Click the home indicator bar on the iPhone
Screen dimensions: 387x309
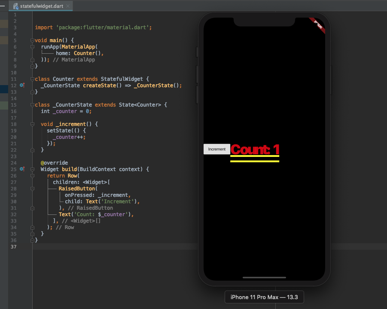pyautogui.click(x=264, y=277)
